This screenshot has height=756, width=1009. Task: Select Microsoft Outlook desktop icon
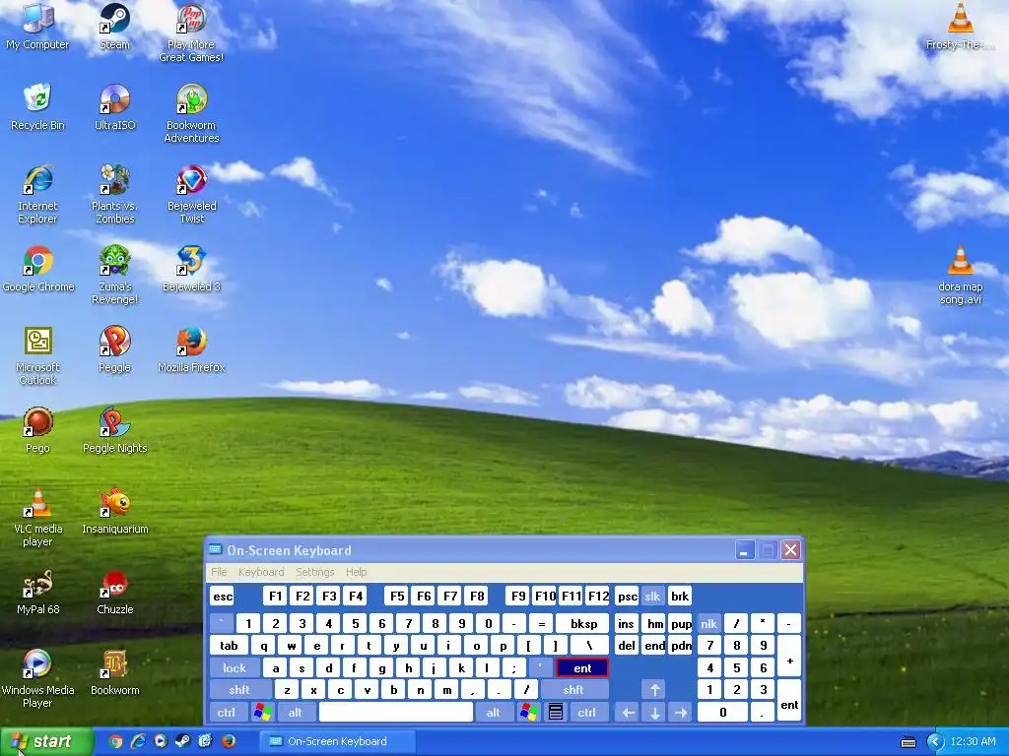(37, 355)
